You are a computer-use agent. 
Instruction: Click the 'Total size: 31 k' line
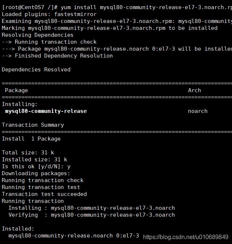point(28,153)
